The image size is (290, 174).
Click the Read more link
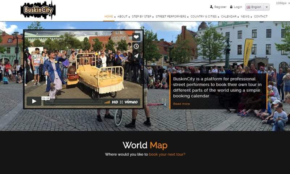pos(181,104)
